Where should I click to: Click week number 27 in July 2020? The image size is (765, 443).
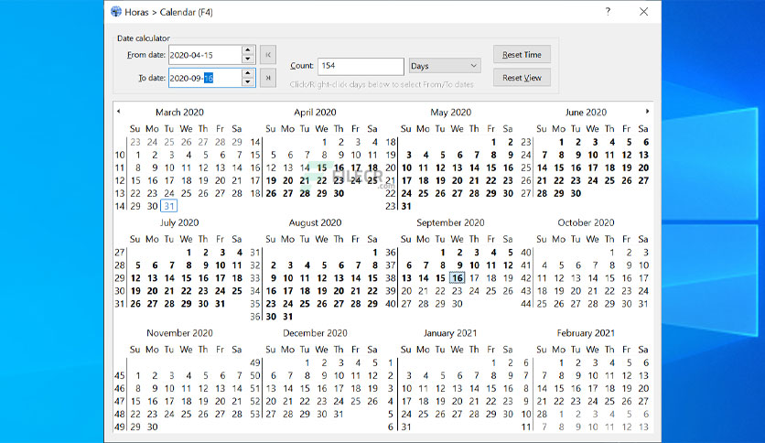[x=120, y=253]
